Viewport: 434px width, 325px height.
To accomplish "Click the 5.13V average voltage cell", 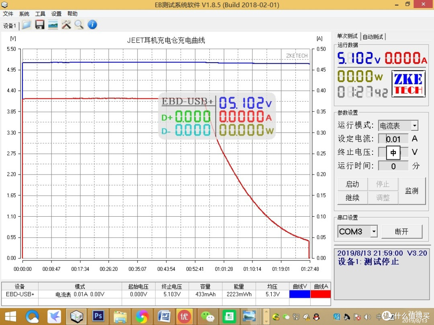I will point(272,294).
